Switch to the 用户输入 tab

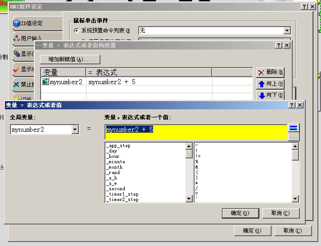coord(31,38)
